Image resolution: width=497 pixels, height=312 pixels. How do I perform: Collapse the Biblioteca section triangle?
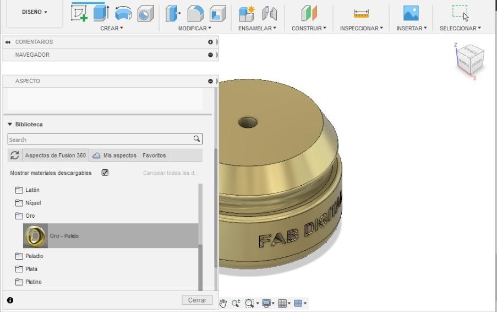coord(10,125)
